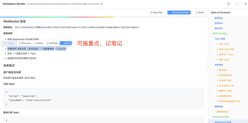The width and height of the screenshot is (248, 123).
Task: Click bullet '支持一个连接订阅多个 Topic'
Action: 21,53
